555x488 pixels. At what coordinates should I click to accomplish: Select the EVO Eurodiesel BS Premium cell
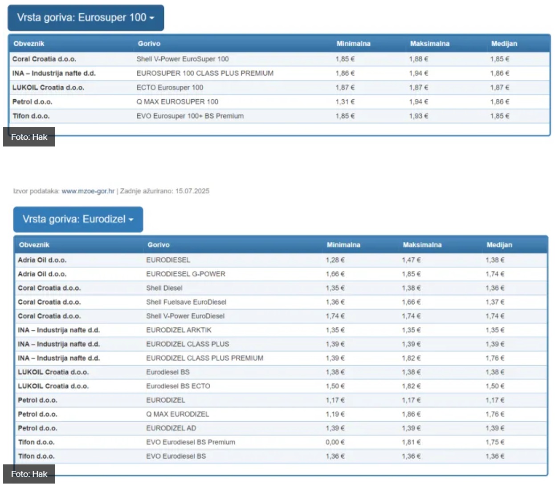point(191,442)
